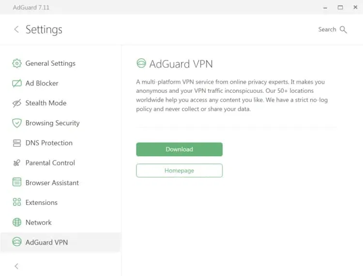Click the Stealth Mode crossed-eye icon
This screenshot has width=363, height=276.
pos(17,103)
